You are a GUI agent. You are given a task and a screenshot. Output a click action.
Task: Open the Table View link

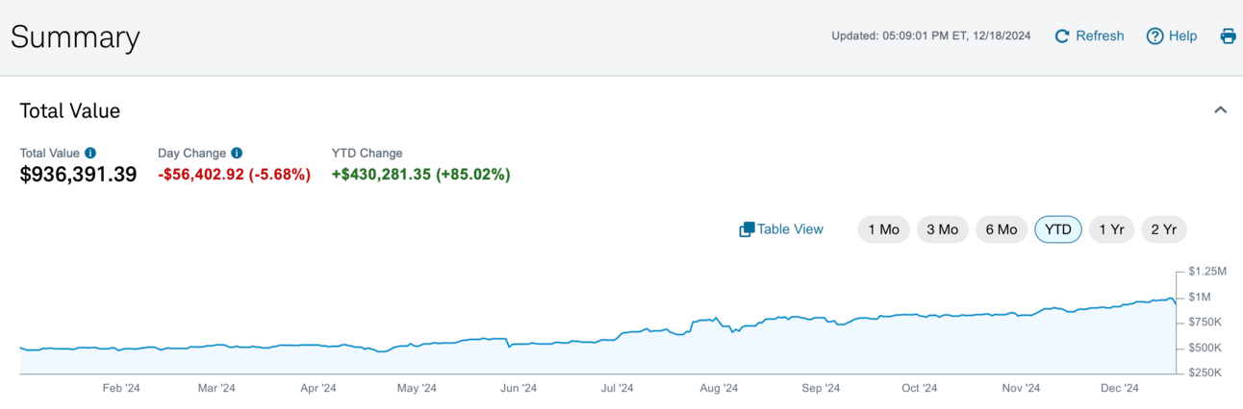click(x=790, y=229)
